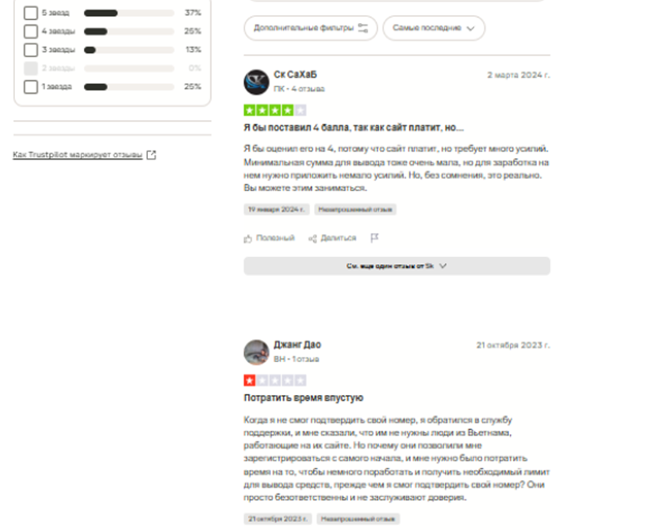666x530 pixels.
Task: Open the Как Trustpilot маркирует отзывы link
Action: (77, 154)
